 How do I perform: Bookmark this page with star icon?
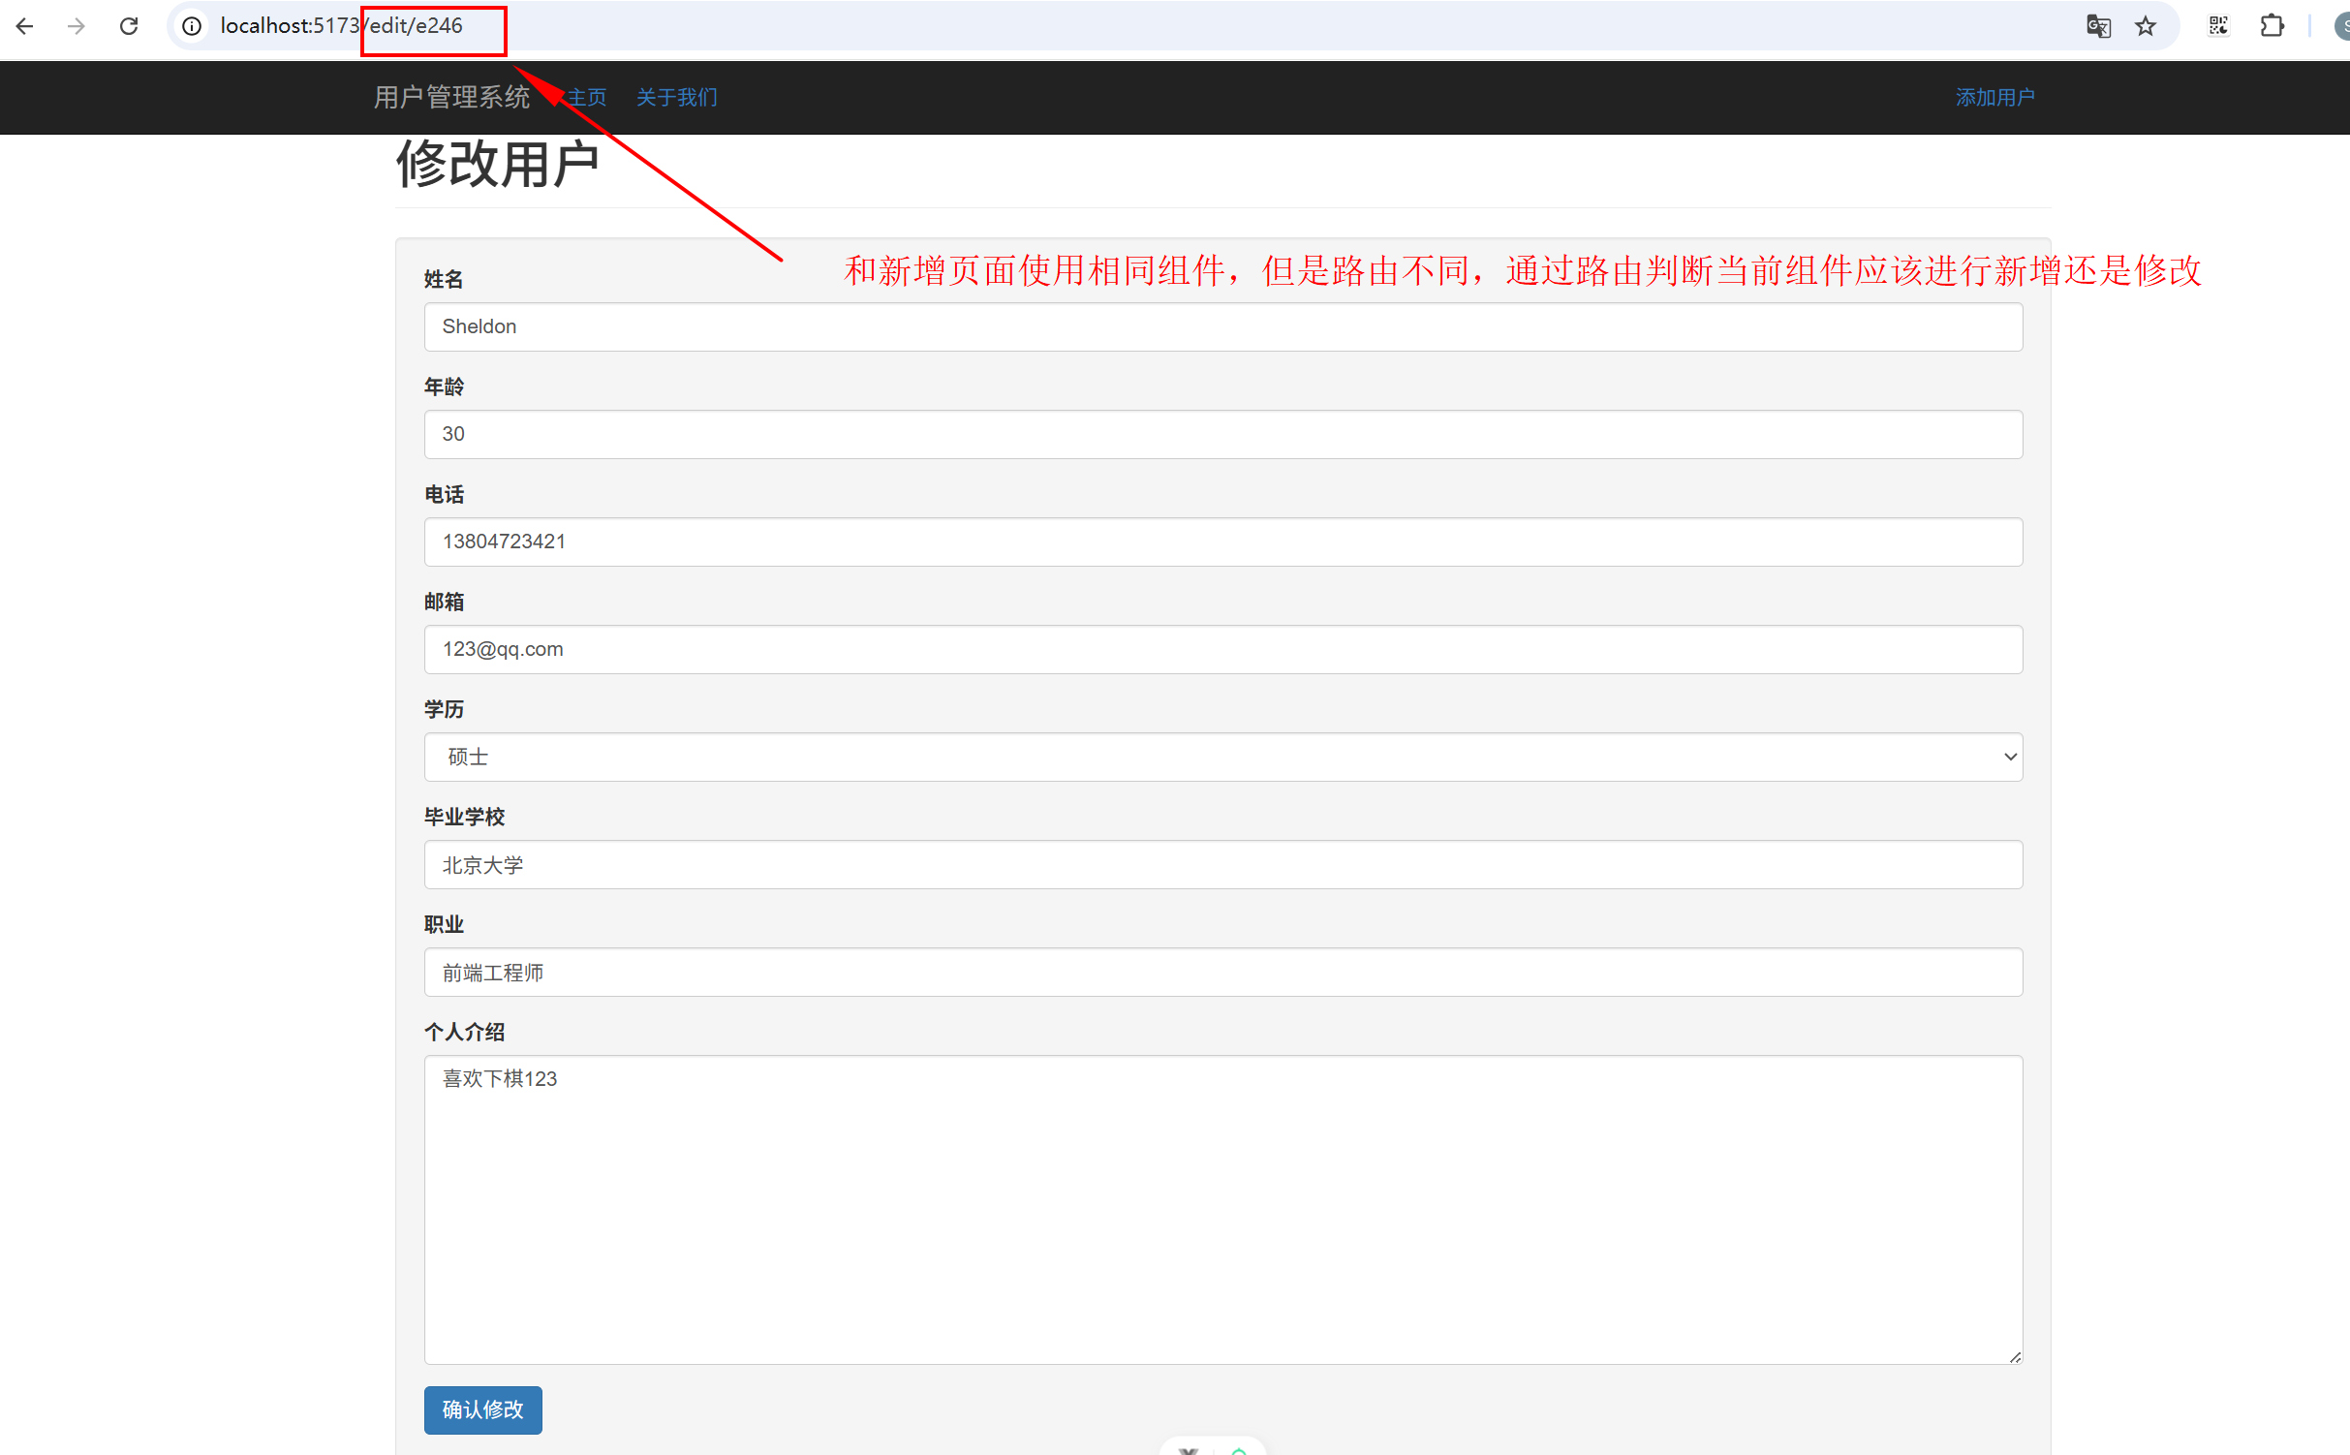[x=2146, y=26]
